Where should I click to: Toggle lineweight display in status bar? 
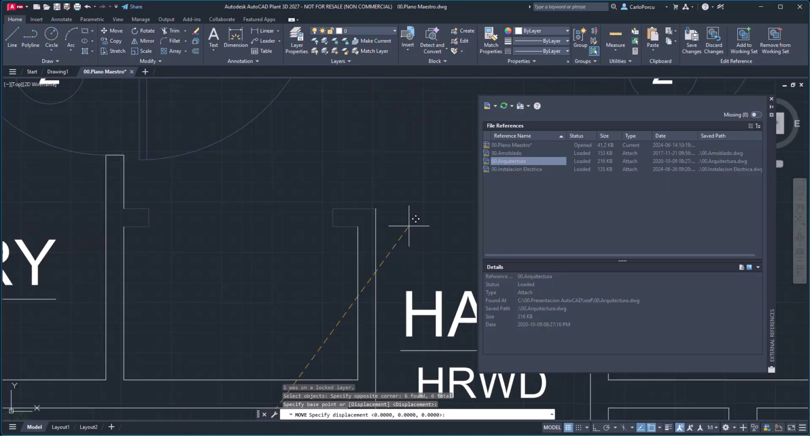pyautogui.click(x=668, y=428)
